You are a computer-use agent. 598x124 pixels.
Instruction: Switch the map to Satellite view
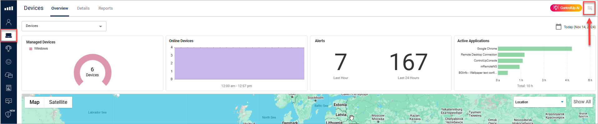pyautogui.click(x=58, y=102)
